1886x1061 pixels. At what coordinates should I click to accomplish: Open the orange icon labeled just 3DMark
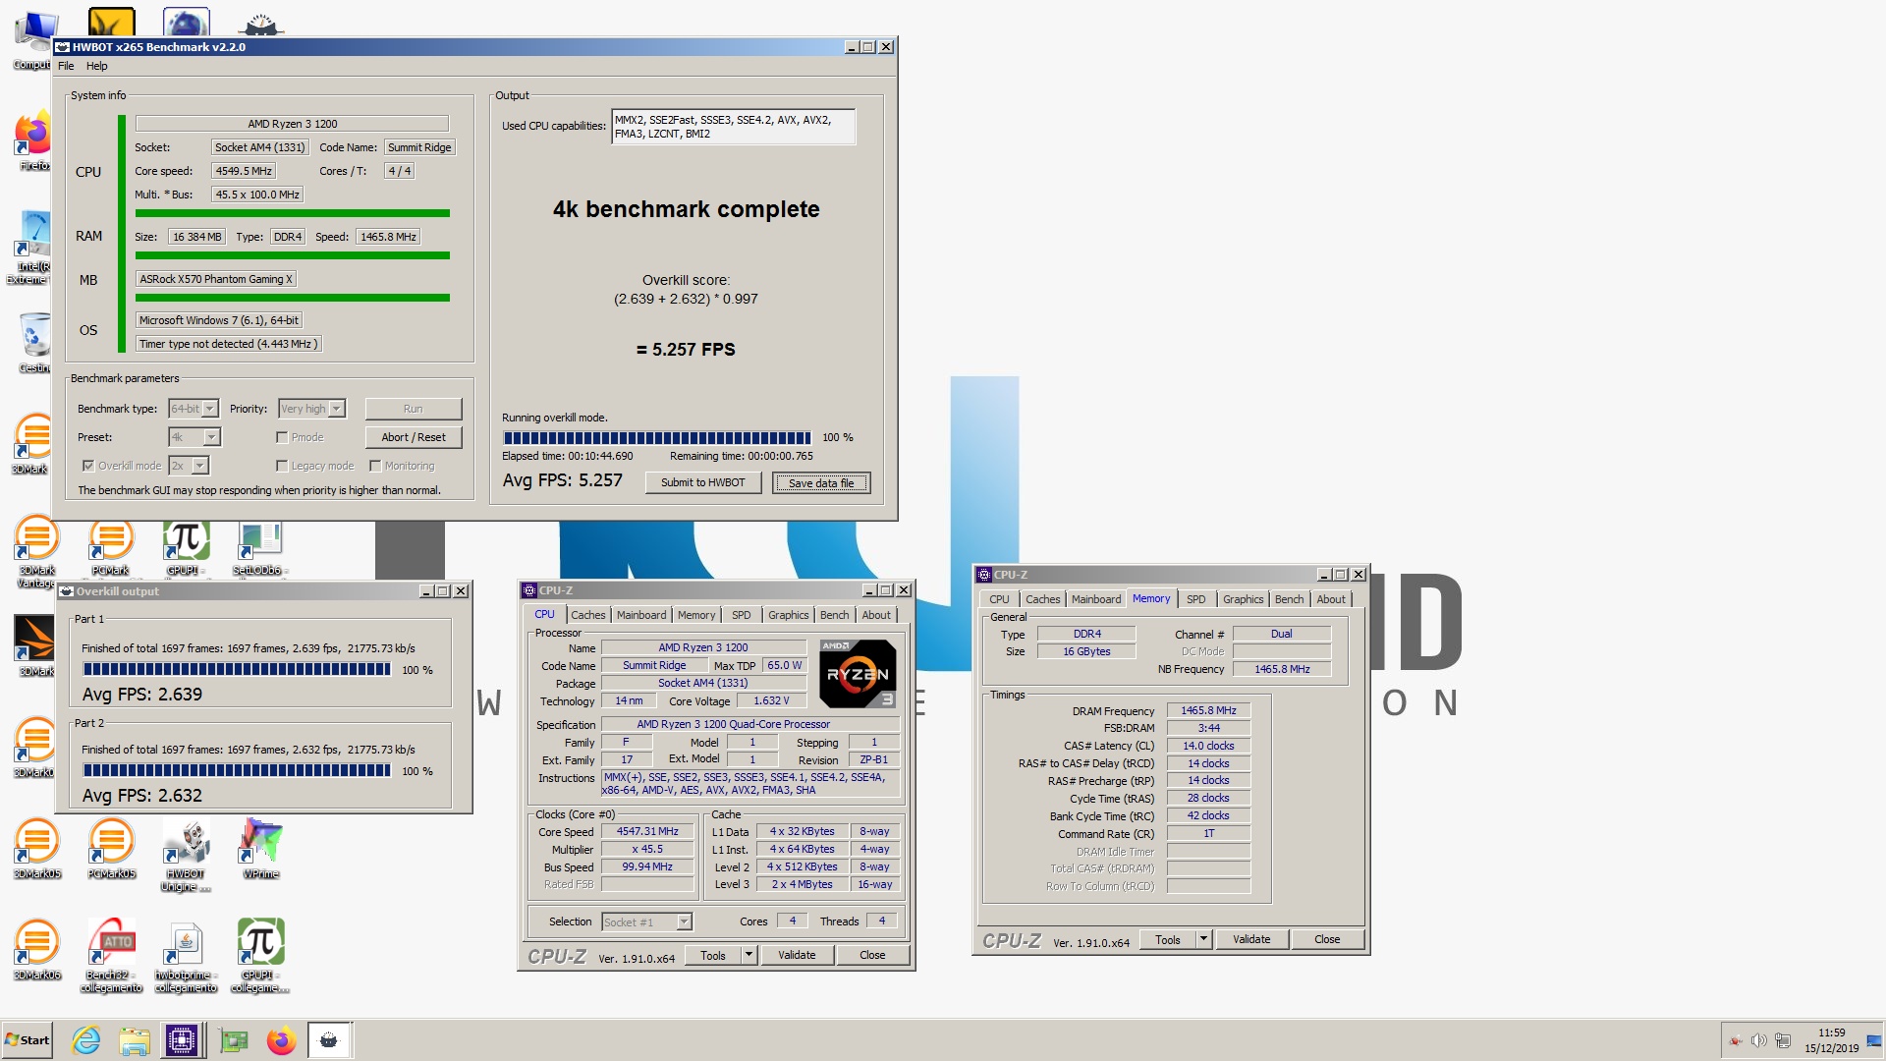tap(32, 444)
